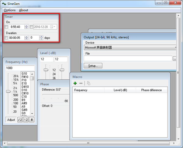Click the bottom horizontal scrollbar thumb

tap(88, 143)
